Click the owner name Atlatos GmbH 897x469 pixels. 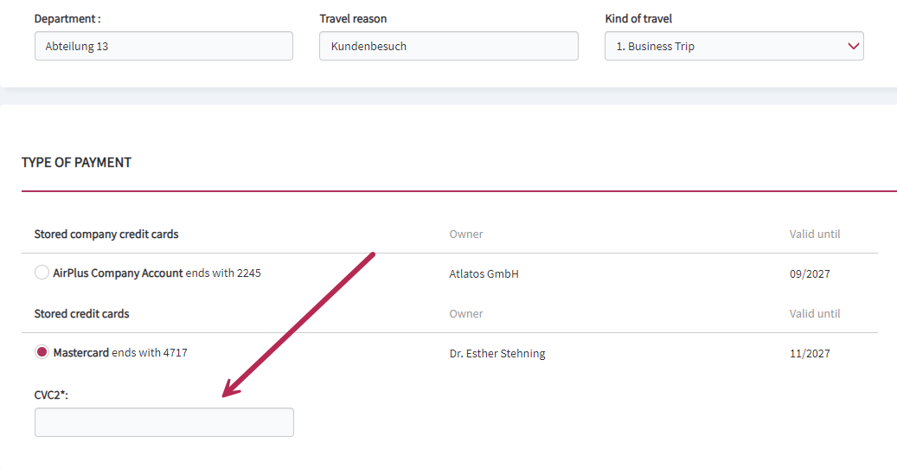tap(484, 274)
